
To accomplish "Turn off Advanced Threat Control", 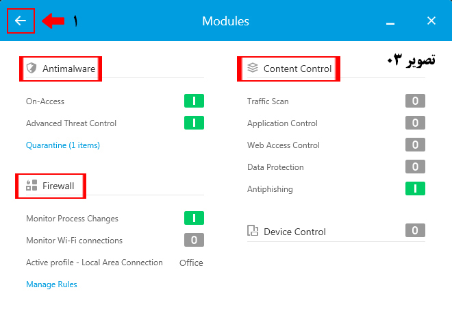I will [194, 123].
